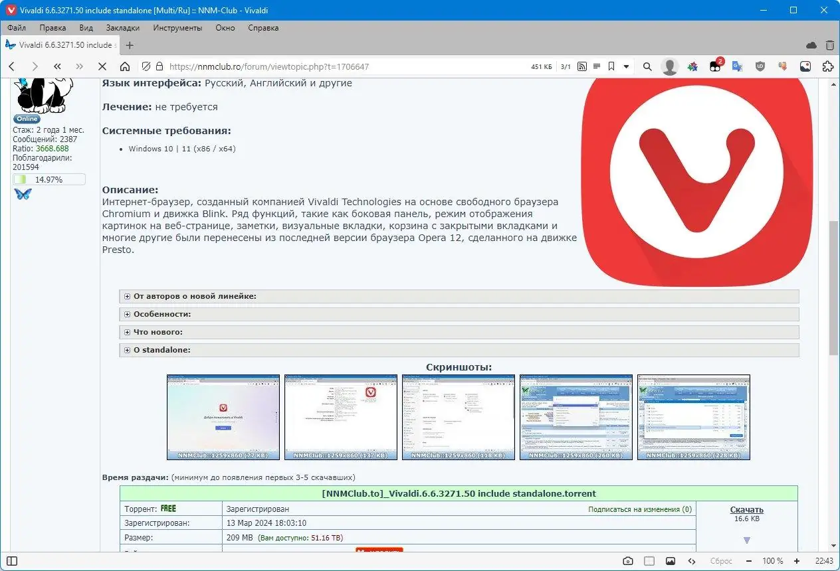Open the 137 KB screenshot thumbnail
The height and width of the screenshot is (571, 840).
point(341,417)
